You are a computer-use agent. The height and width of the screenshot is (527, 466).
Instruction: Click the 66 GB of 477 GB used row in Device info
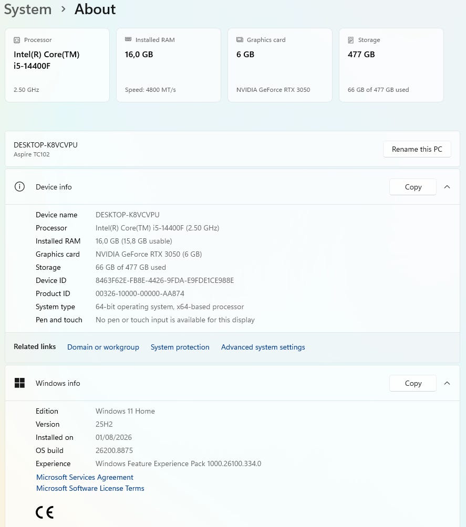[x=130, y=267]
